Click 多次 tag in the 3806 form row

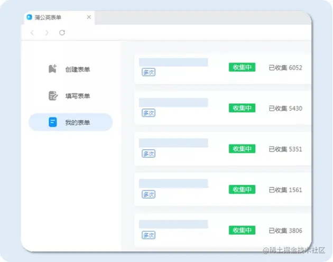(149, 235)
